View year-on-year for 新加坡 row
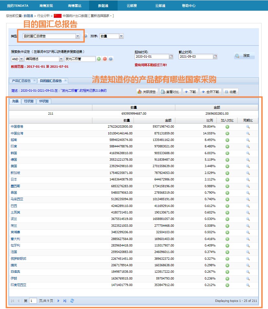The width and height of the screenshot is (268, 309). 248,173
